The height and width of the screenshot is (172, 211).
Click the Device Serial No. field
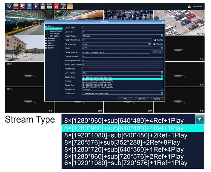(116, 52)
